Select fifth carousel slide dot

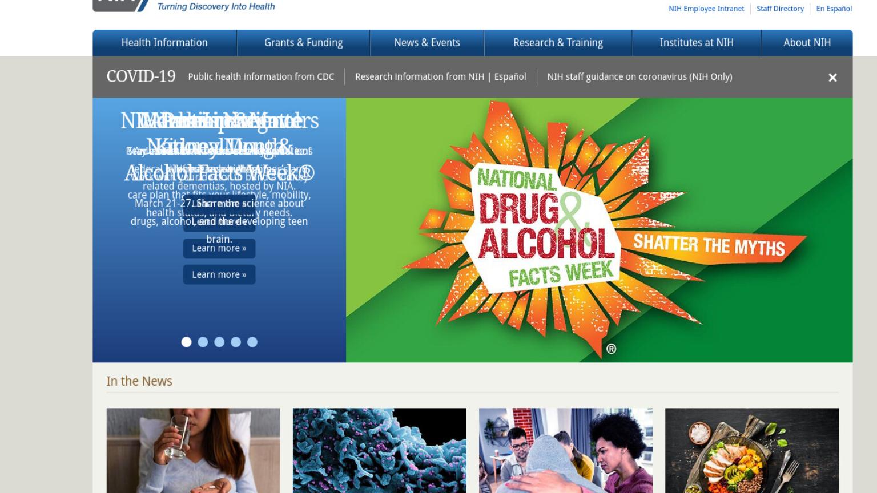tap(252, 342)
